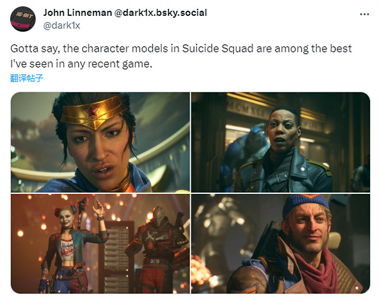Open the image of woman in leather jacket
379x300 pixels.
click(x=280, y=142)
